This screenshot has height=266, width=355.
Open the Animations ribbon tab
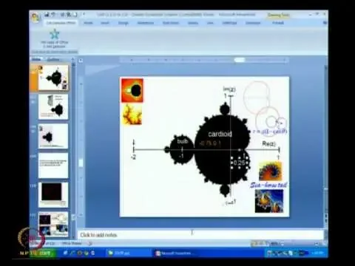point(146,23)
